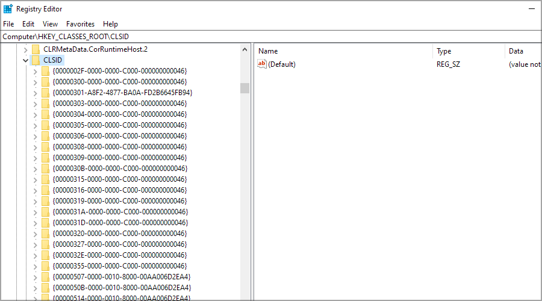
Task: Collapse the CLSID key
Action: tap(25, 60)
